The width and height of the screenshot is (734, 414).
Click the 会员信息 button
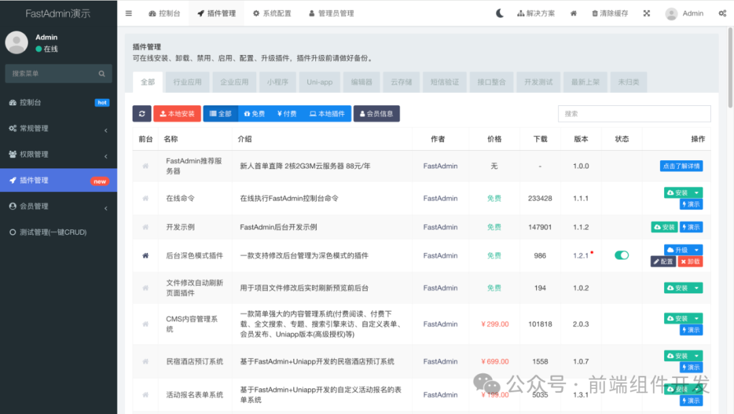(x=377, y=113)
